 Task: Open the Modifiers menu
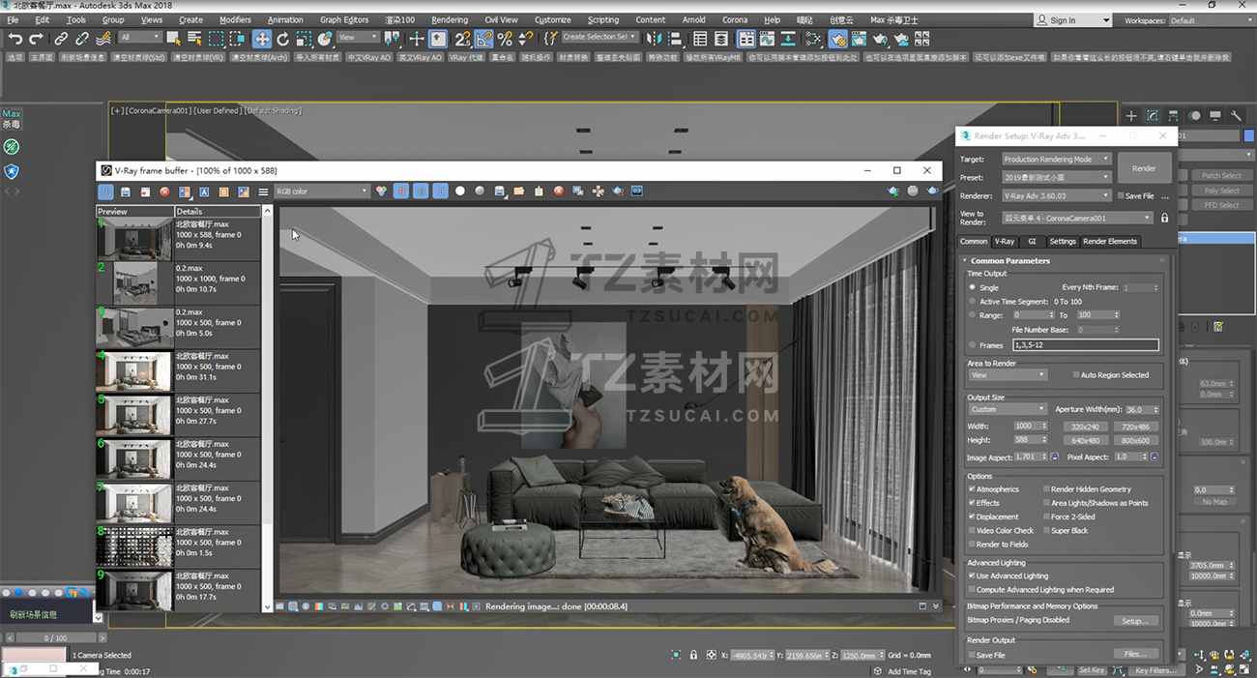click(x=235, y=19)
